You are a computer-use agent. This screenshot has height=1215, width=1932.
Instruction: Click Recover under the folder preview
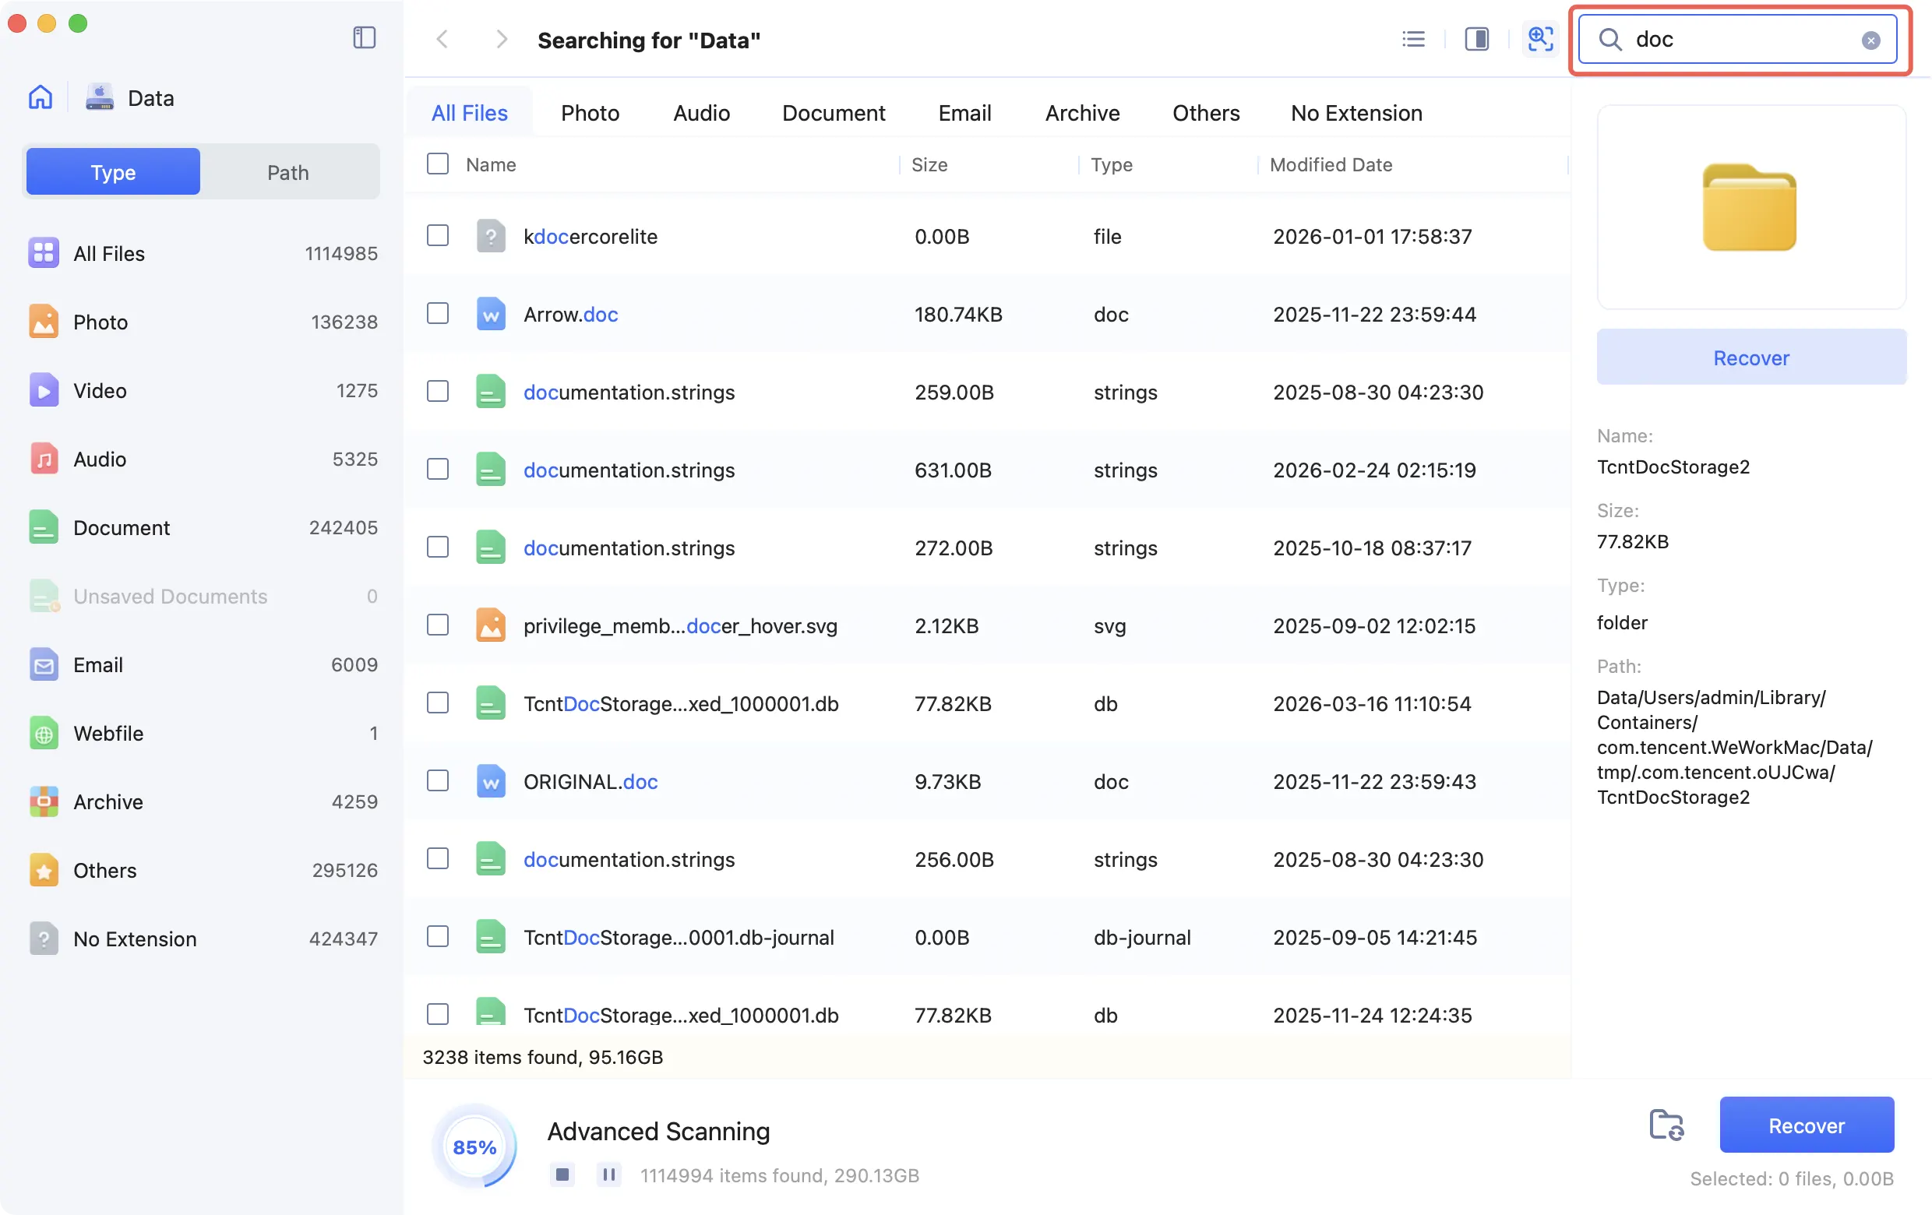pos(1750,357)
